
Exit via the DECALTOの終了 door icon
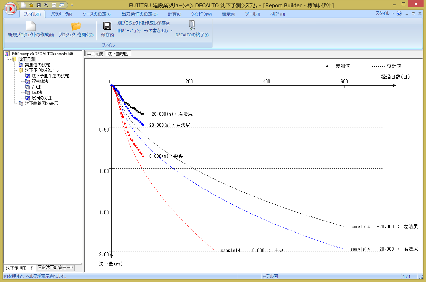[192, 26]
